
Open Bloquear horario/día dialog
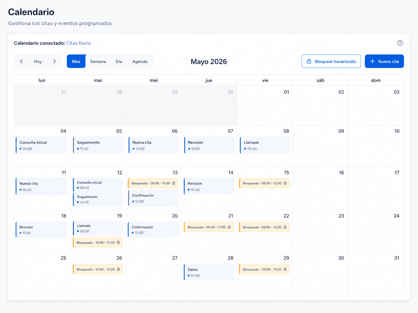tap(331, 61)
